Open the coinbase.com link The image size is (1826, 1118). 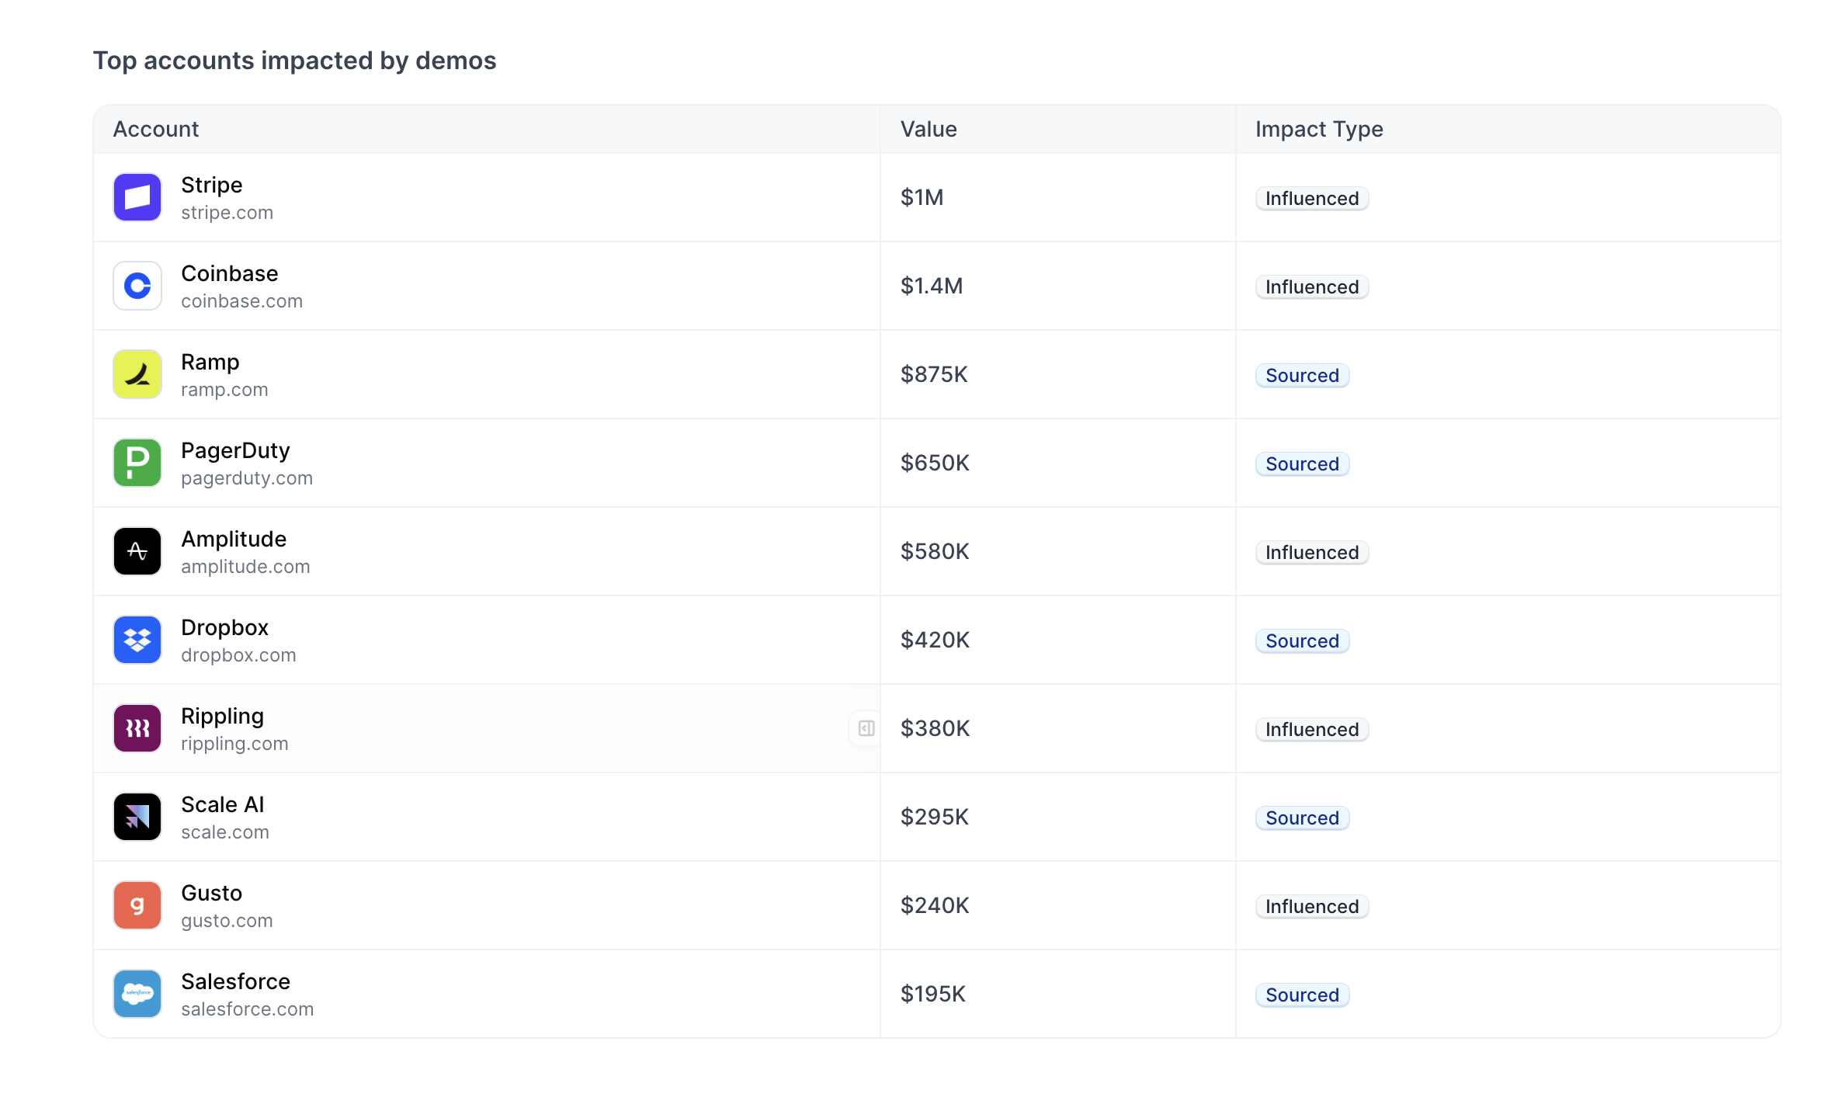[242, 300]
